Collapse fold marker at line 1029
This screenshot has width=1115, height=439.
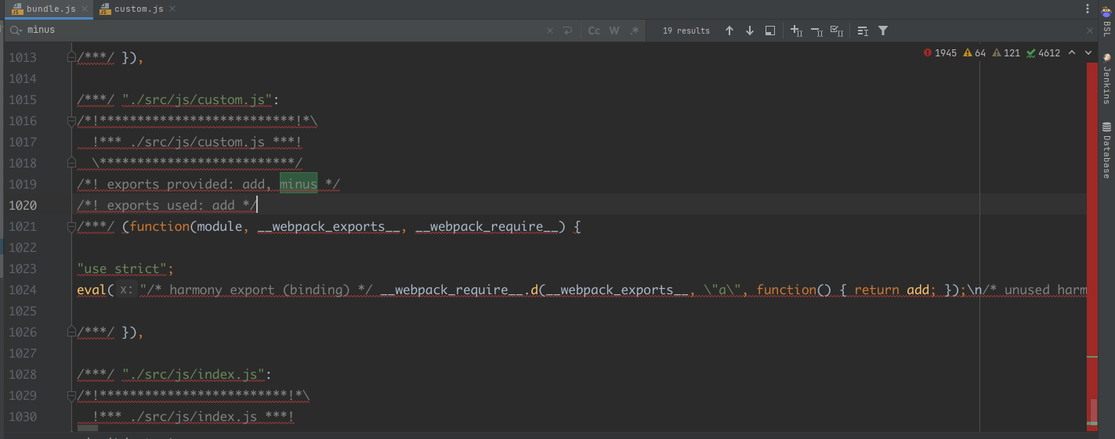[71, 395]
